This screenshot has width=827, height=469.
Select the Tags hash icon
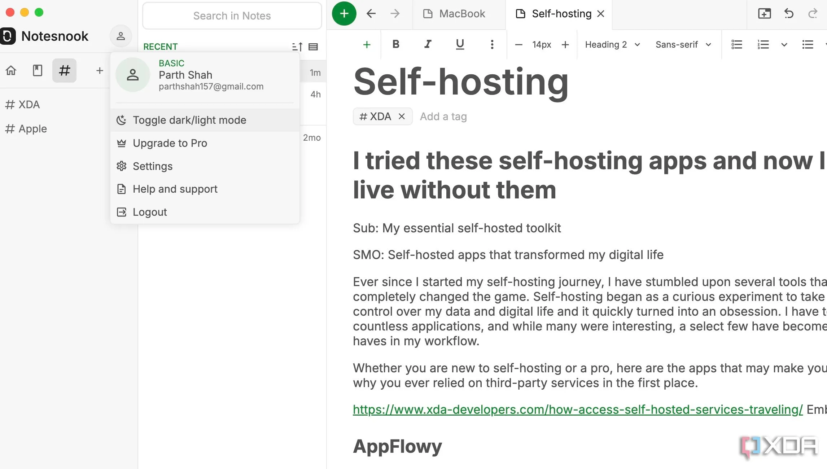coord(64,70)
